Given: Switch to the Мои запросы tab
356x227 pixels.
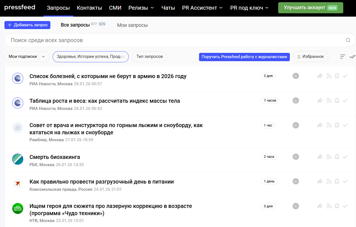Looking at the screenshot, I should [x=132, y=25].
